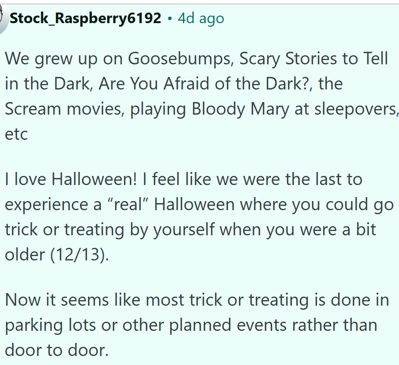Click the words "We grew up"
This screenshot has width=399, height=365.
(51, 59)
